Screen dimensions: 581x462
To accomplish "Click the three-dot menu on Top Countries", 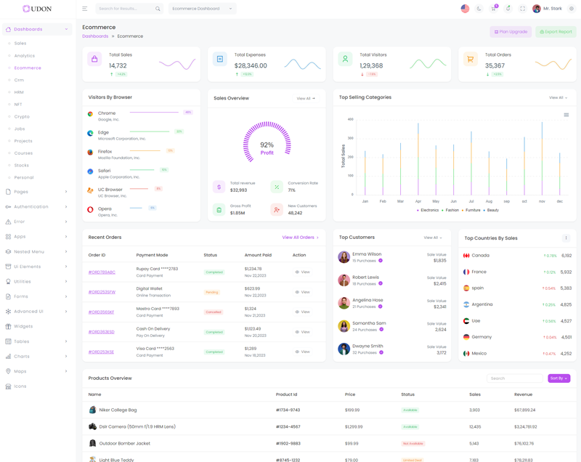I will click(x=566, y=238).
